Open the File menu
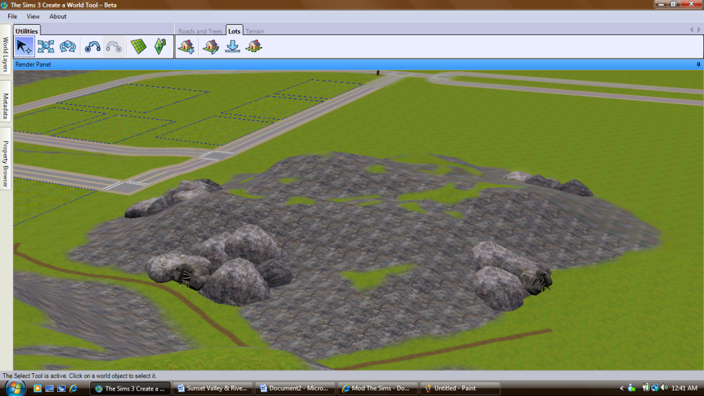Viewport: 704px width, 396px height. [12, 17]
